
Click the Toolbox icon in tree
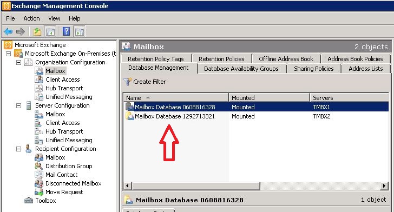28,201
